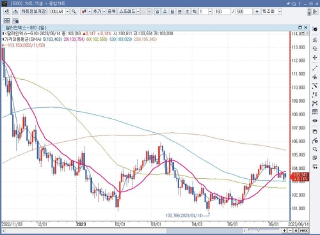This screenshot has height=235, width=320.
Task: Open the title bar search bubble icon
Action: [x=294, y=3]
